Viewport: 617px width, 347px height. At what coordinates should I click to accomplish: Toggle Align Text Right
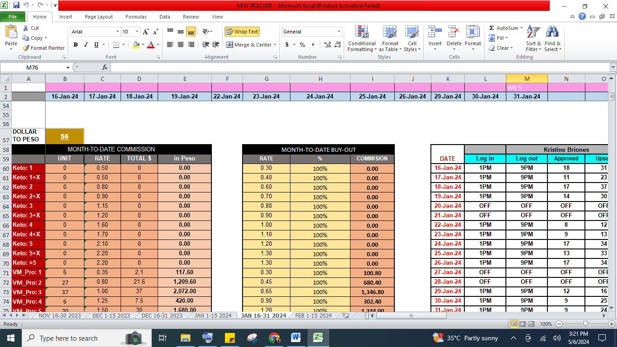coord(191,45)
